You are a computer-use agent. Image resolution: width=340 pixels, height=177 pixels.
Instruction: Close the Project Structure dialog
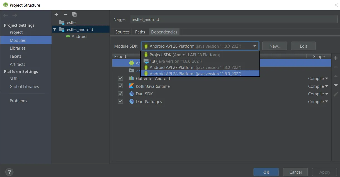pyautogui.click(x=336, y=5)
